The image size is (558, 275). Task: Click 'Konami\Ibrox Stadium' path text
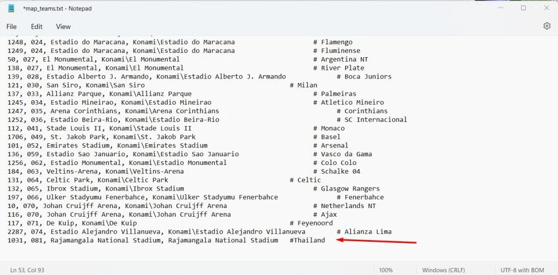click(144, 188)
